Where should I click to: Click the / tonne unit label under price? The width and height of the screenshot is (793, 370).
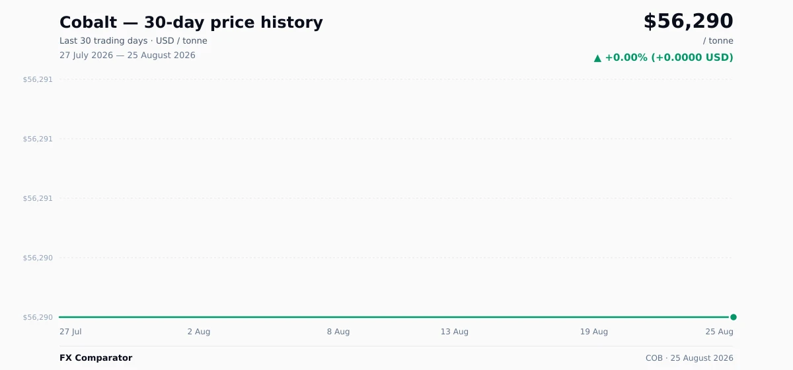click(x=718, y=41)
